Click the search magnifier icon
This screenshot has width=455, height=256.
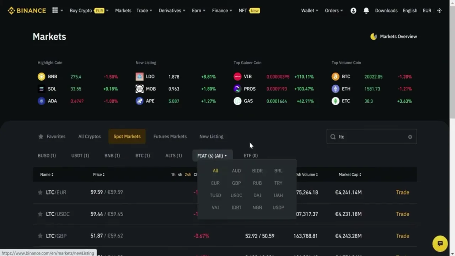coord(333,137)
